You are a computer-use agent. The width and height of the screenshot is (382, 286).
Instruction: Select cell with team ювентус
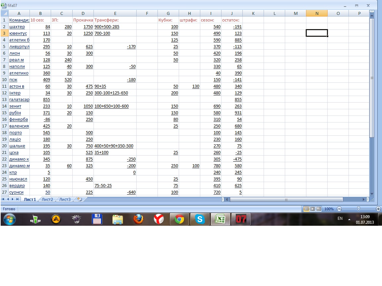click(19, 33)
